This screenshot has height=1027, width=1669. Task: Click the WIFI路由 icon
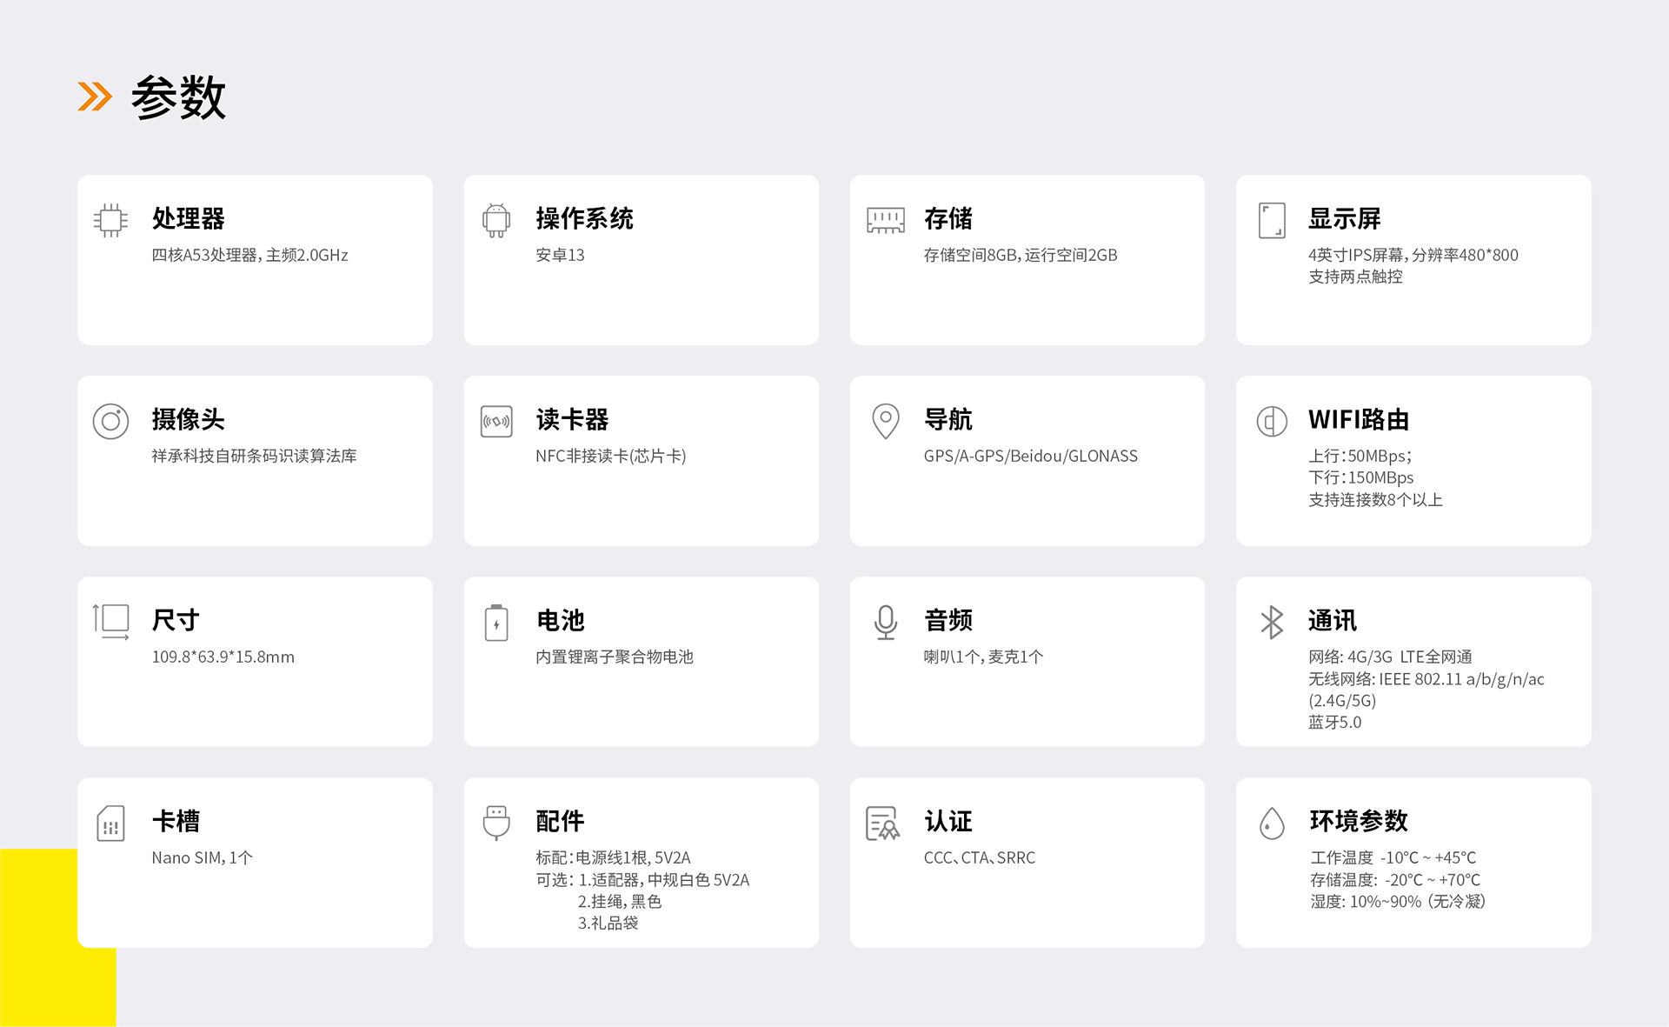pyautogui.click(x=1272, y=422)
